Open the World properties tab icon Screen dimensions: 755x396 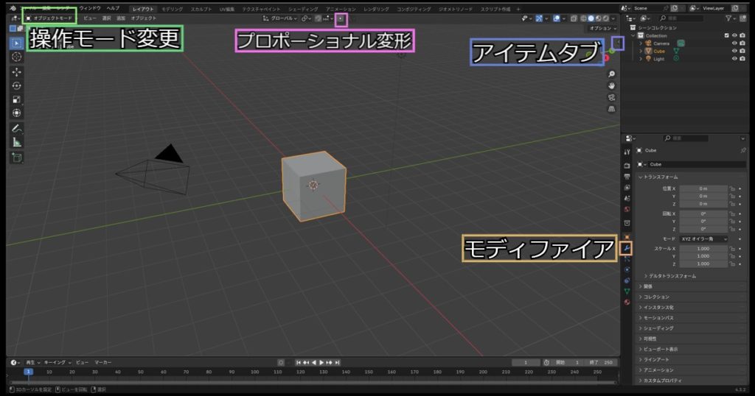[x=627, y=209]
